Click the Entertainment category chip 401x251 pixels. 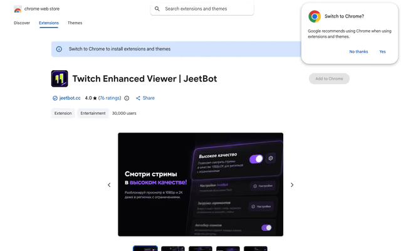coord(93,113)
